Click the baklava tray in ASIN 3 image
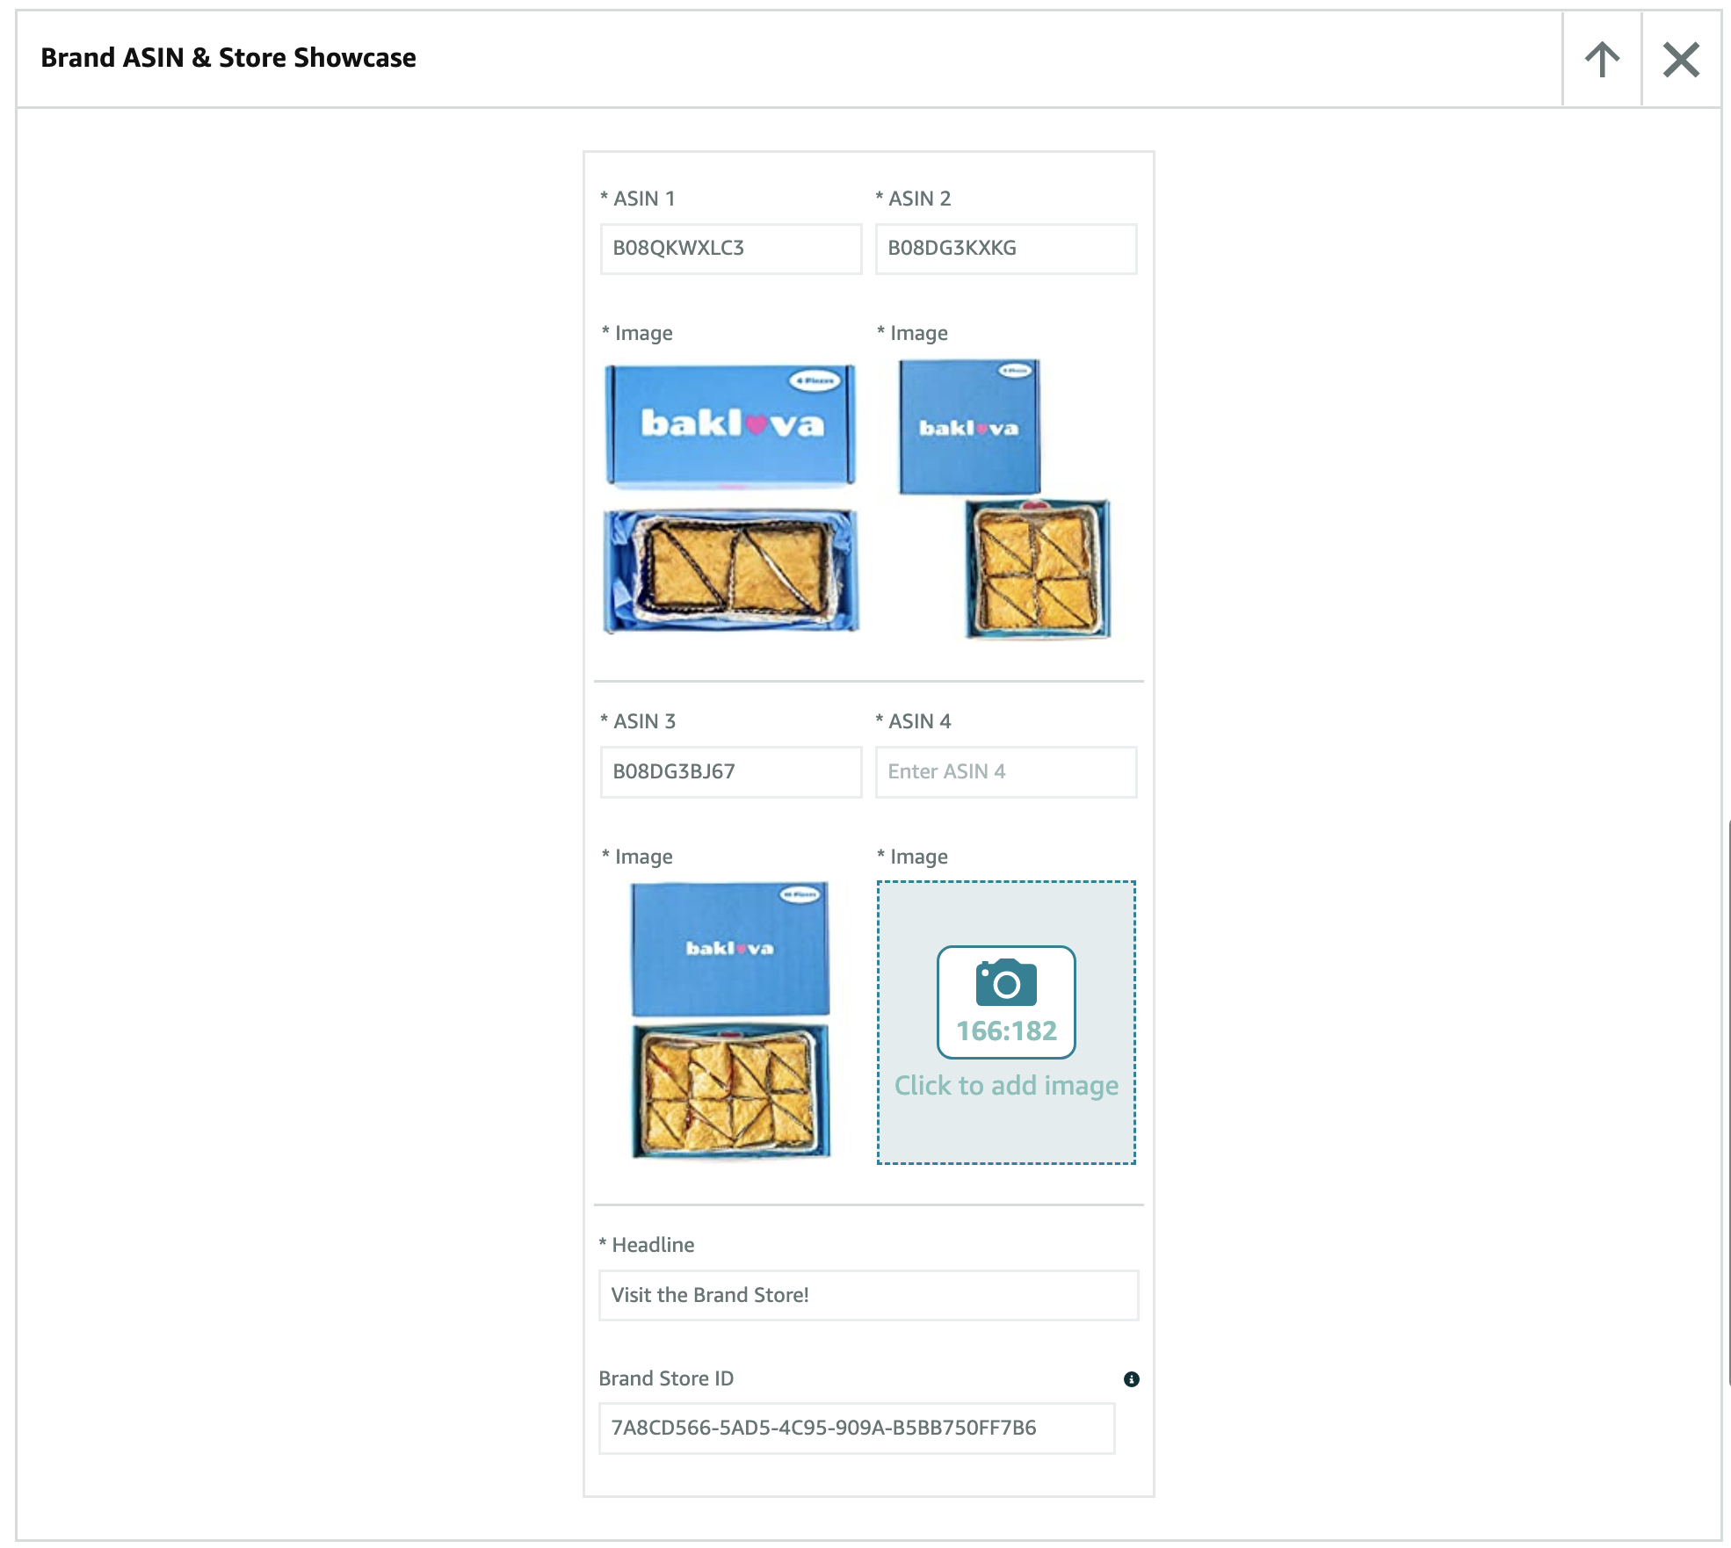The image size is (1731, 1548). pos(730,1091)
